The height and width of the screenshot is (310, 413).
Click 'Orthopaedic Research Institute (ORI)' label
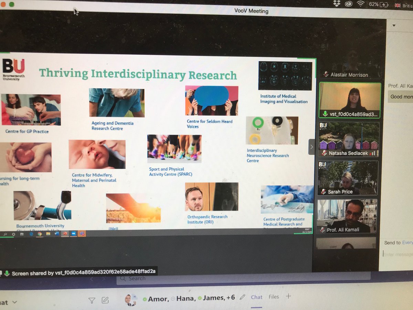coord(208,219)
